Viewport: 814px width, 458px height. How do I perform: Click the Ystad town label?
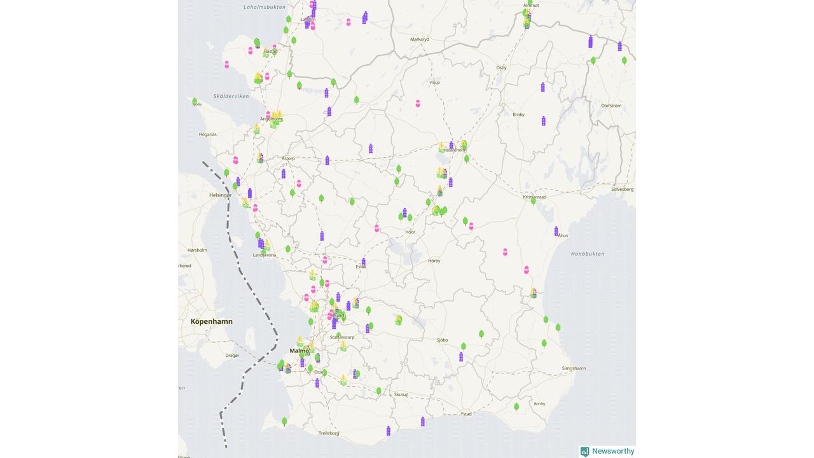(466, 414)
